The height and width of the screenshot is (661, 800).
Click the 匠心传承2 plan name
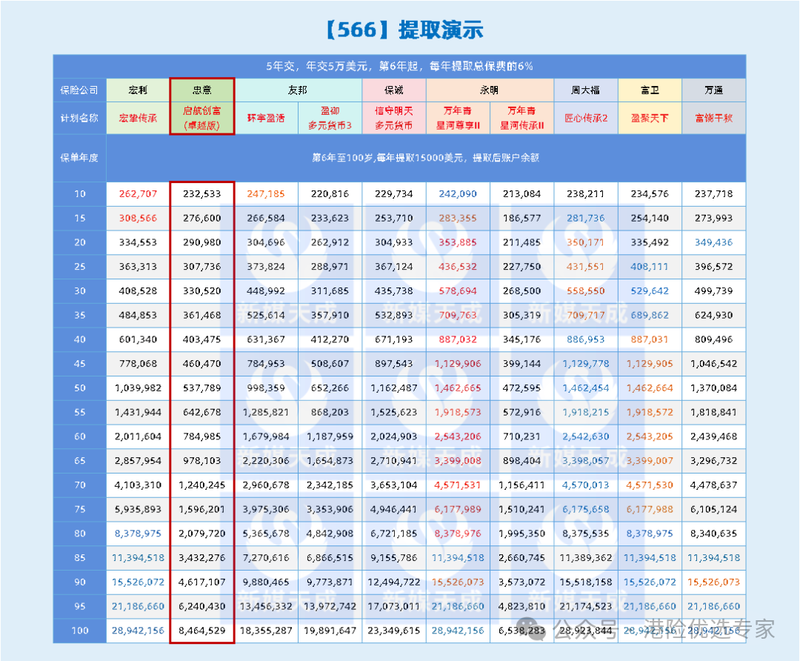[586, 118]
